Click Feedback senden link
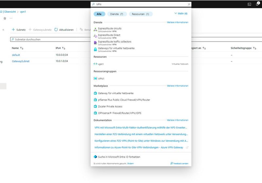262x183 pixels. point(181,163)
